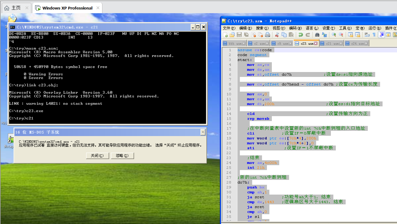The width and height of the screenshot is (397, 224).
Task: Switch to the c24.asm tab
Action: coord(357,44)
